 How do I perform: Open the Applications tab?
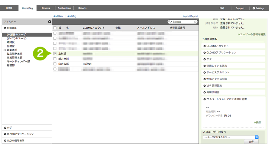pos(64,8)
